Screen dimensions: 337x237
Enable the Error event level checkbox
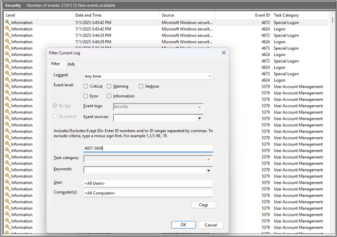coord(86,96)
